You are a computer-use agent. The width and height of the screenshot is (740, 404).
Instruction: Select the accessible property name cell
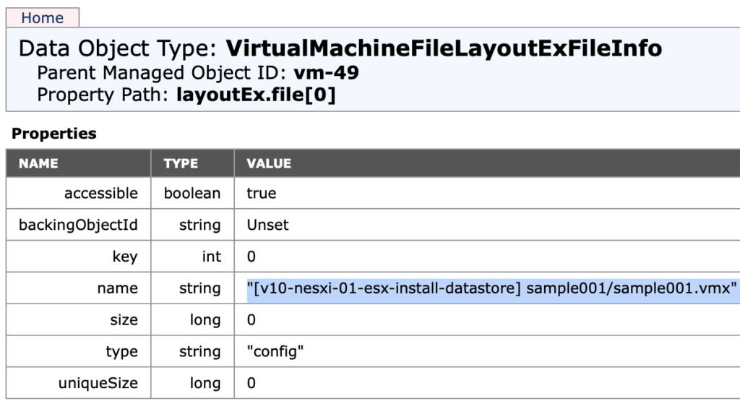click(x=100, y=194)
